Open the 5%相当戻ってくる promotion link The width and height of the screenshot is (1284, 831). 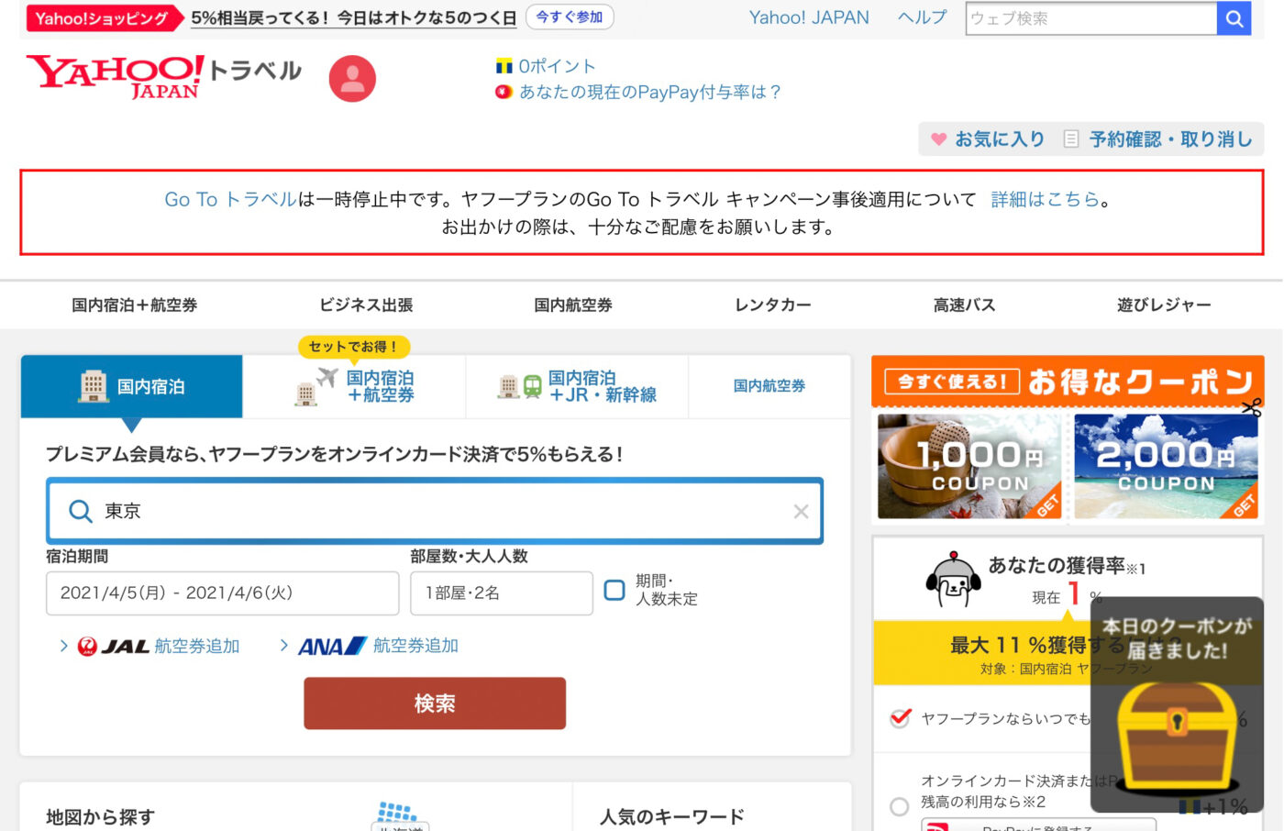pos(354,18)
